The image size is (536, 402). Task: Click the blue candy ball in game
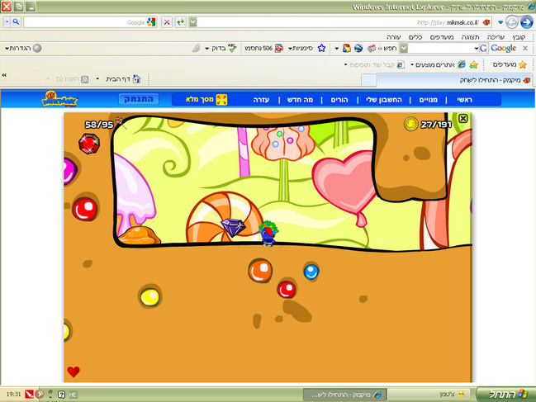pos(311,271)
